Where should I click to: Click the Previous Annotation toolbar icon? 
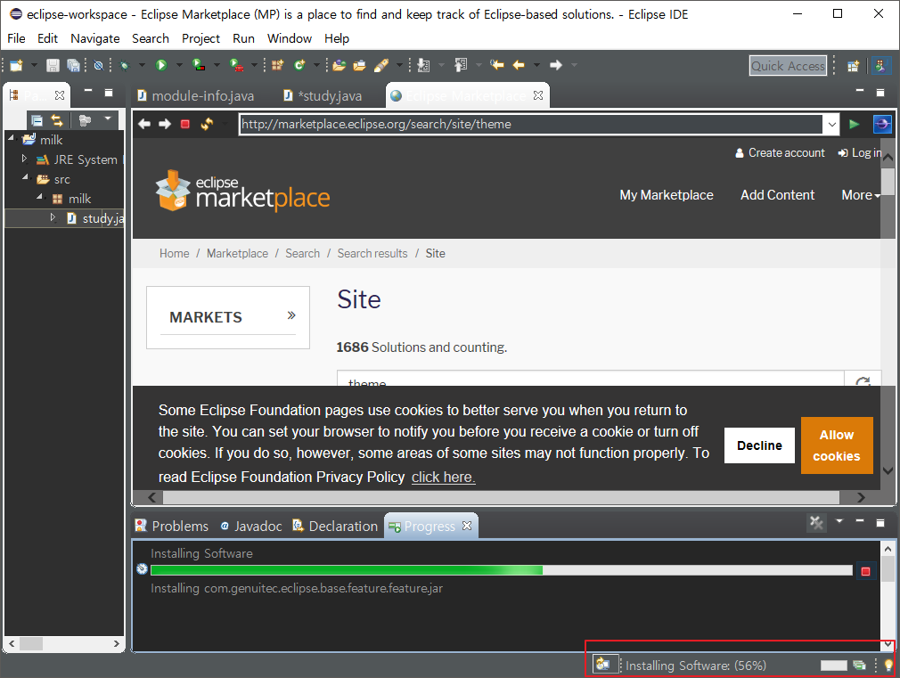pos(461,65)
